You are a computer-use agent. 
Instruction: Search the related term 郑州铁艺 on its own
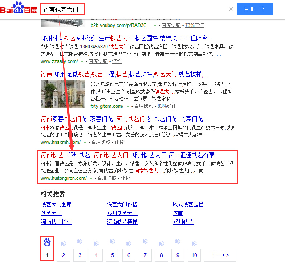pyautogui.click(x=183, y=222)
